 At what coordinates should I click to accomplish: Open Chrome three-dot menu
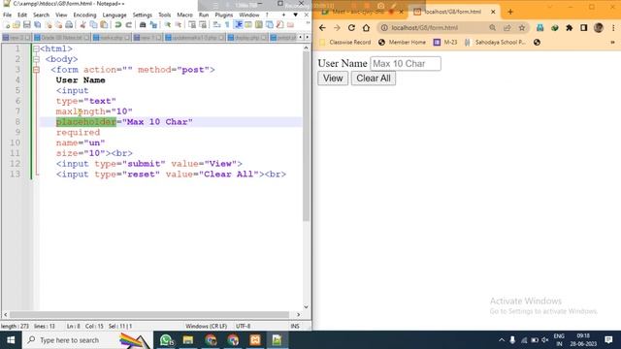point(613,28)
